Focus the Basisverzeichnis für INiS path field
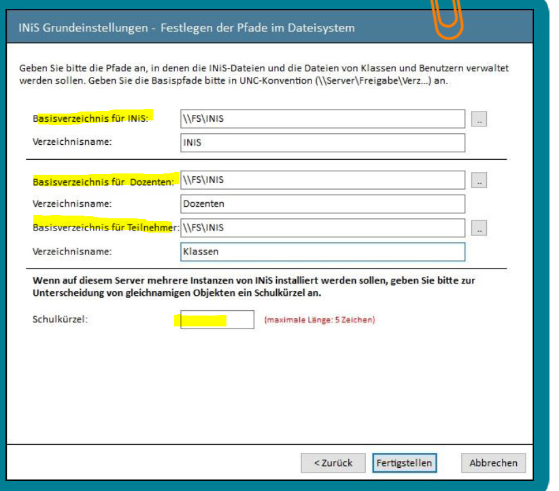The image size is (559, 491). click(x=322, y=119)
